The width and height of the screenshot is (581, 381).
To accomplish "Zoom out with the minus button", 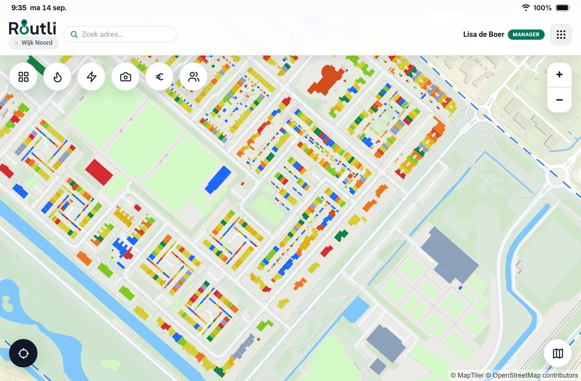I will point(560,100).
